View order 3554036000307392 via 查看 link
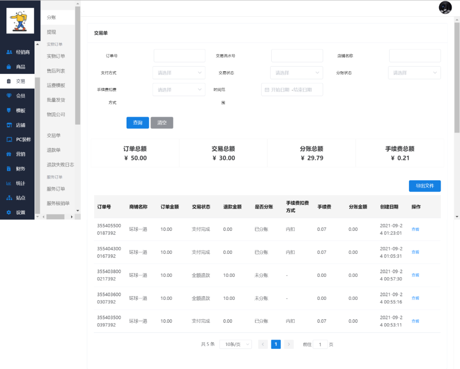Image resolution: width=460 pixels, height=369 pixels. click(415, 298)
